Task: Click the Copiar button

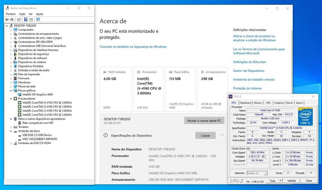Action: [x=205, y=135]
